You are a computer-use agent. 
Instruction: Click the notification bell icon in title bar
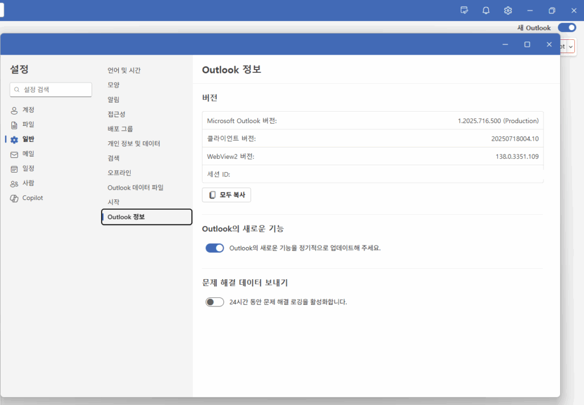click(x=486, y=10)
